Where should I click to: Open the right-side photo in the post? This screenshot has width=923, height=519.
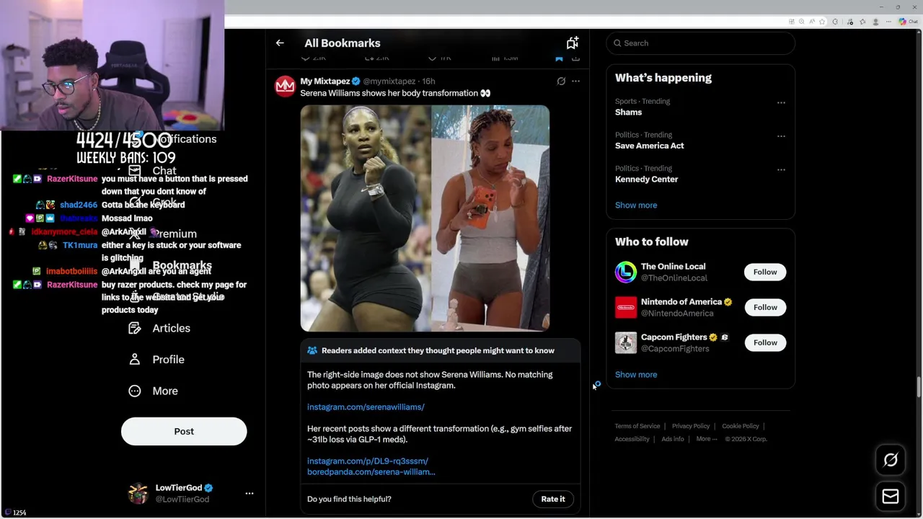(x=490, y=218)
